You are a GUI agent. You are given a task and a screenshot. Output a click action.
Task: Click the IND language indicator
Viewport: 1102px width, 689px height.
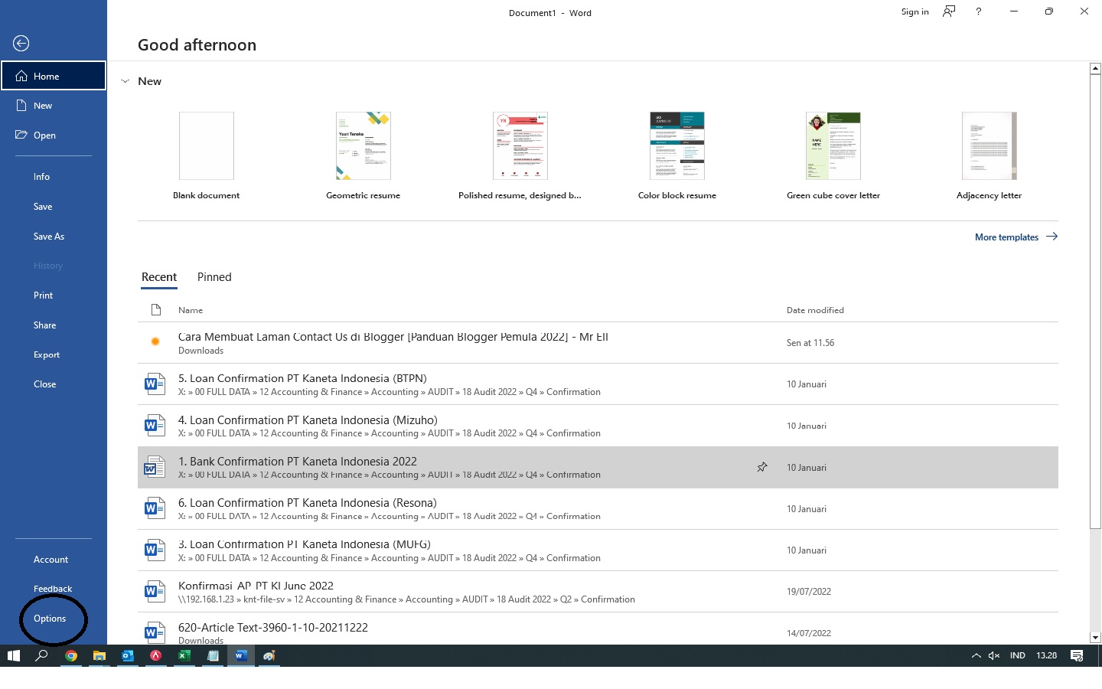click(x=1018, y=655)
